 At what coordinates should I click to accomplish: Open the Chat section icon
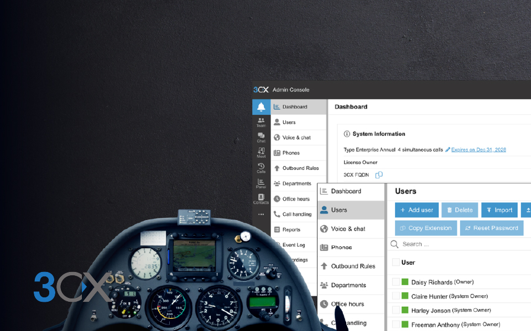(x=261, y=137)
